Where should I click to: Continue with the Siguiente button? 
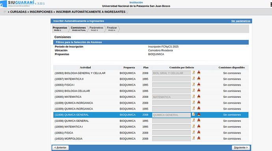point(241,147)
